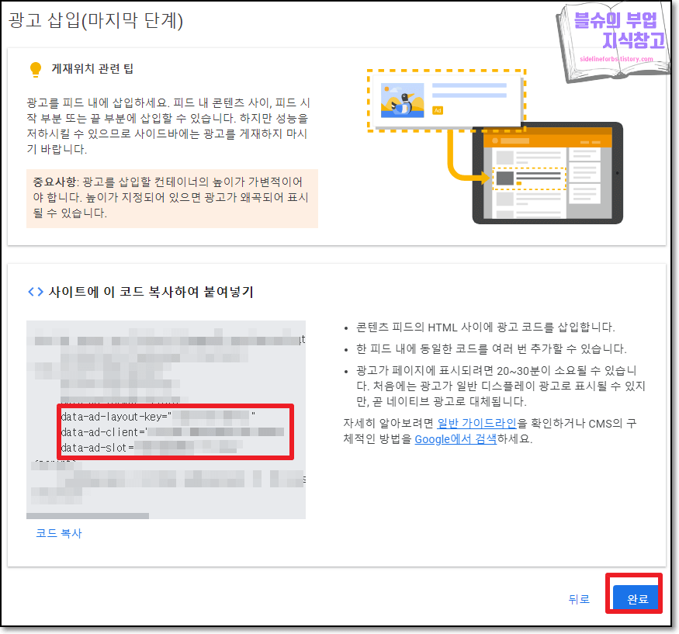Click the 광고 삽입(마지막 단계) heading
679x634 pixels.
coord(95,20)
